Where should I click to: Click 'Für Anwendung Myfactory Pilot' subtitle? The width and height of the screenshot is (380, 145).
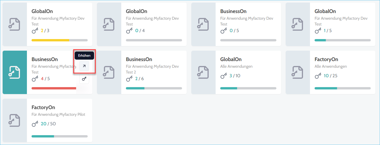click(58, 114)
